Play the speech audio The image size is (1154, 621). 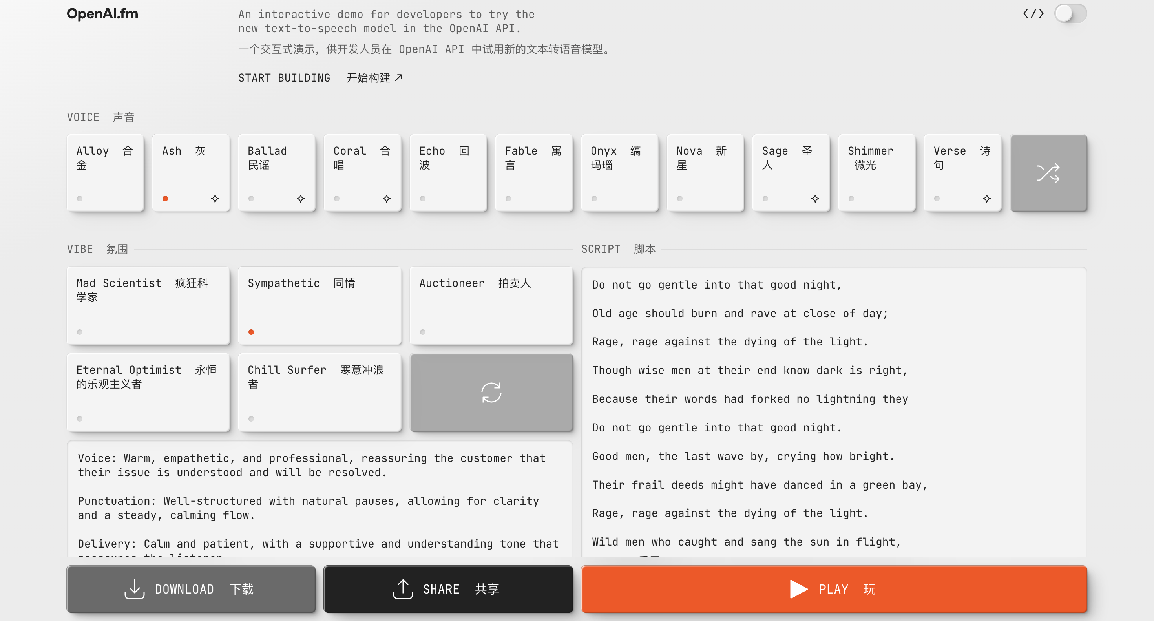[x=834, y=589]
